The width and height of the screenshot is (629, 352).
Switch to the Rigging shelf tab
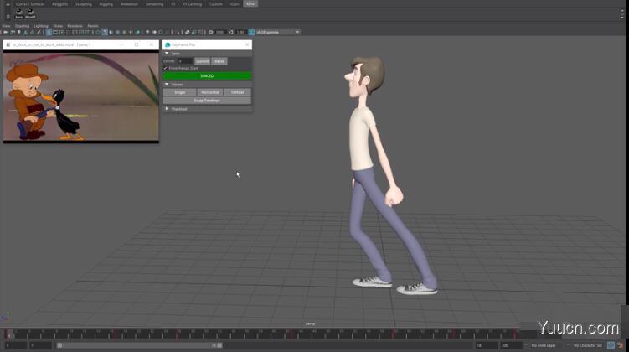pyautogui.click(x=106, y=4)
